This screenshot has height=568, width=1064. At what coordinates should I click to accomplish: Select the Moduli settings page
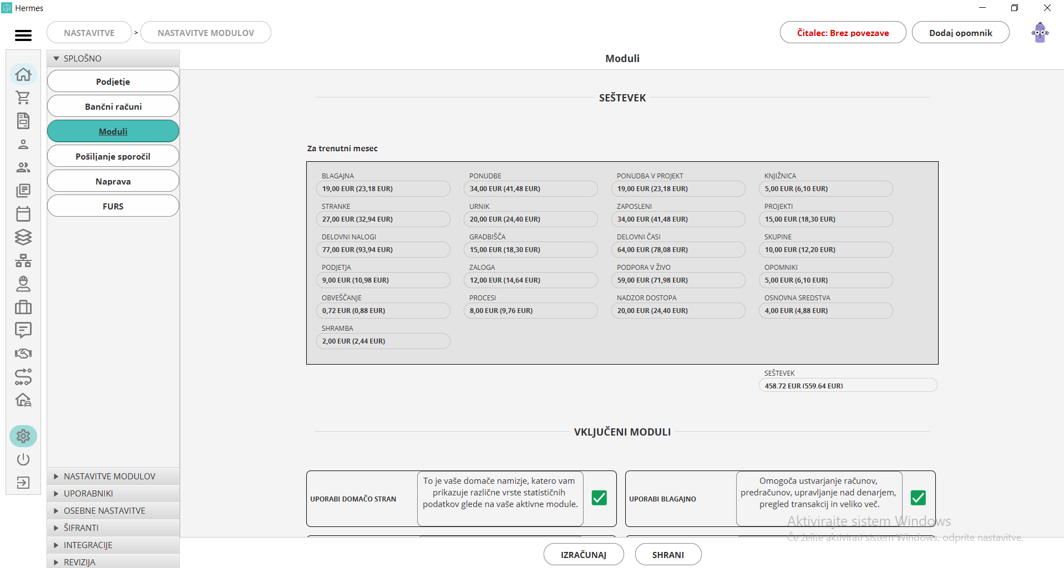coord(113,131)
